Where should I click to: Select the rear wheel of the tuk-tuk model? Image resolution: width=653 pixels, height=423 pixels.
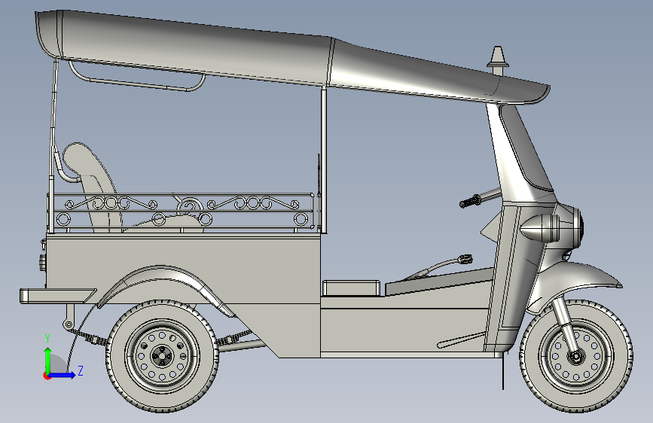pos(162,356)
